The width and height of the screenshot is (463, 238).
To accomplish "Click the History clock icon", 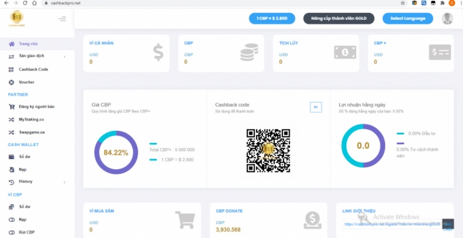I will point(12,182).
